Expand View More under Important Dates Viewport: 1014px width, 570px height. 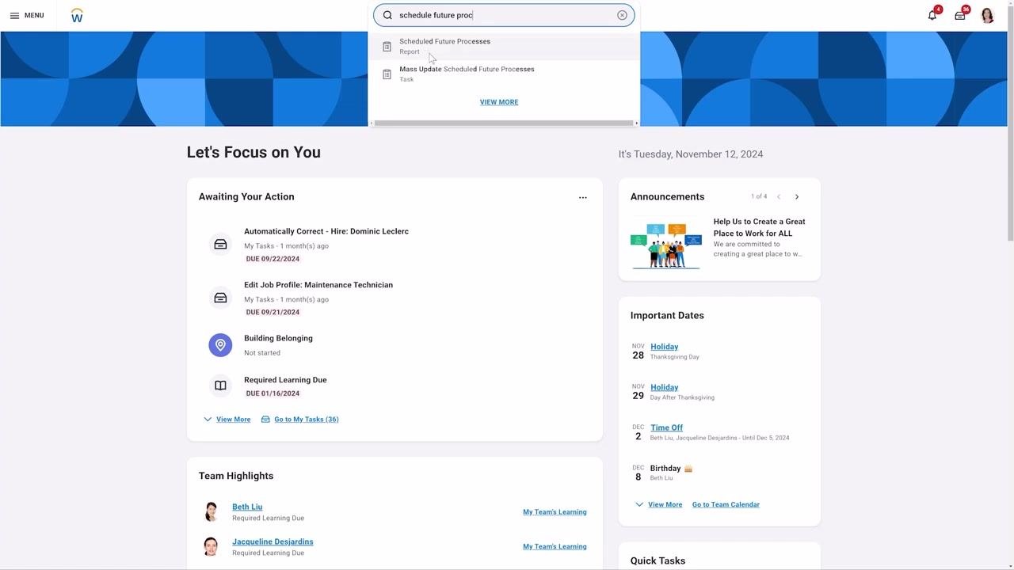click(658, 504)
